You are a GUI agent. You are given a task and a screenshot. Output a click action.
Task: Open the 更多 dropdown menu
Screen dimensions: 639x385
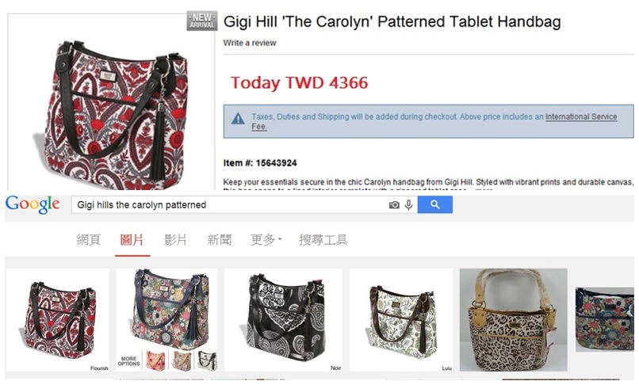pos(266,239)
